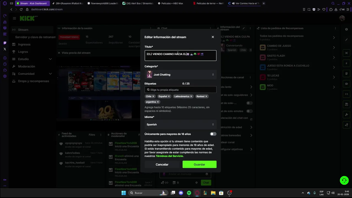Open the Kick hamburger menu
Image resolution: width=352 pixels, height=198 pixels.
pyautogui.click(x=14, y=18)
